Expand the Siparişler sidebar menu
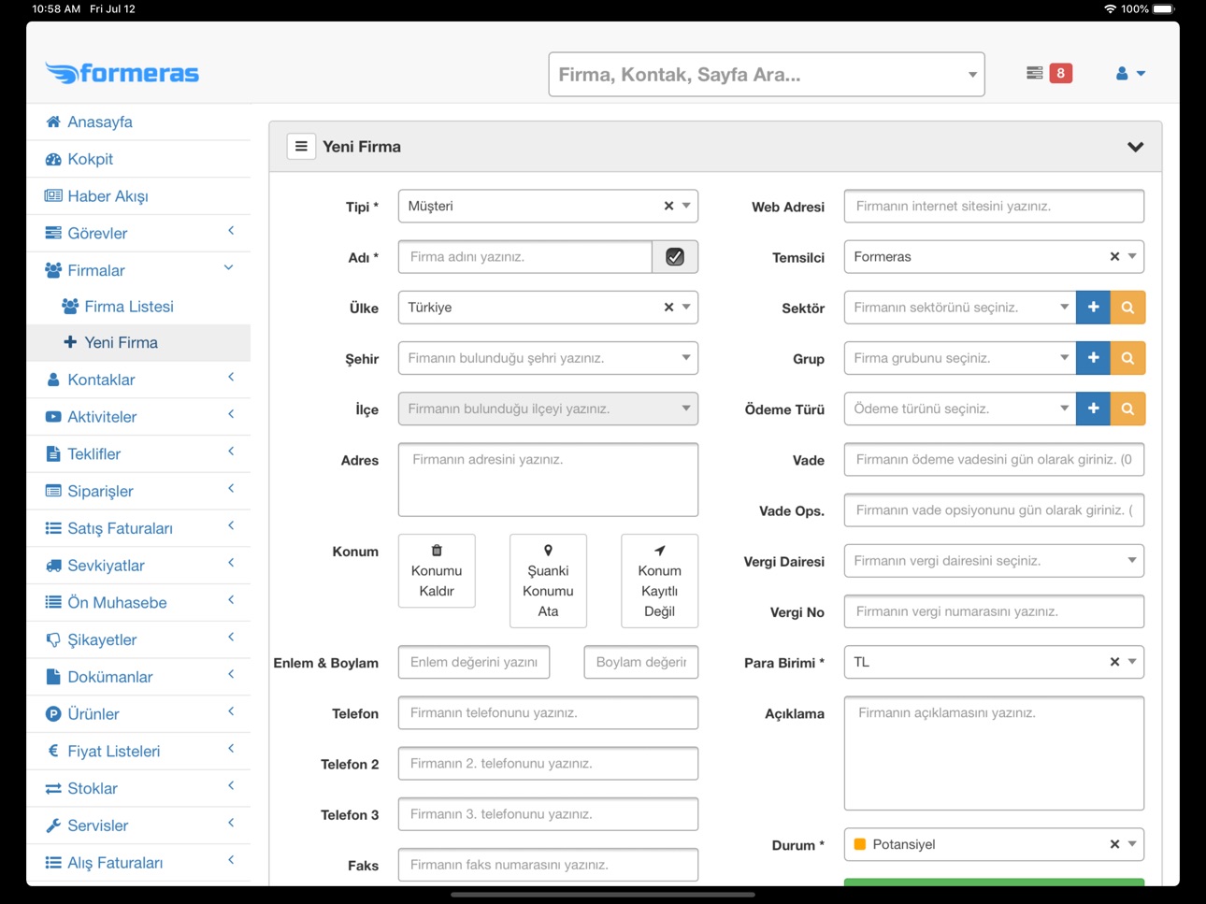1206x904 pixels. pyautogui.click(x=138, y=491)
